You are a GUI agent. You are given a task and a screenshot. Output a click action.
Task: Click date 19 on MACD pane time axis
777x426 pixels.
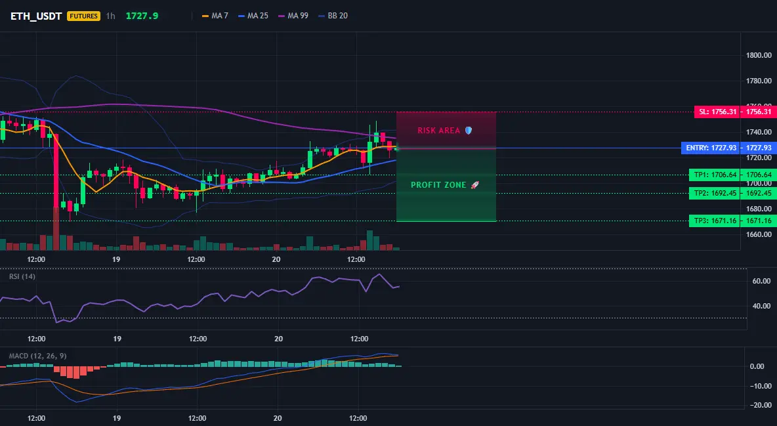coord(117,418)
